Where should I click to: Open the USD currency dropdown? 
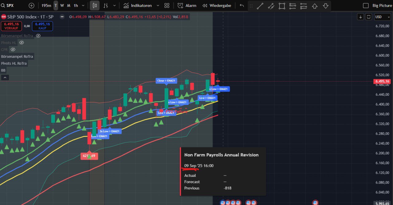[x=382, y=17]
